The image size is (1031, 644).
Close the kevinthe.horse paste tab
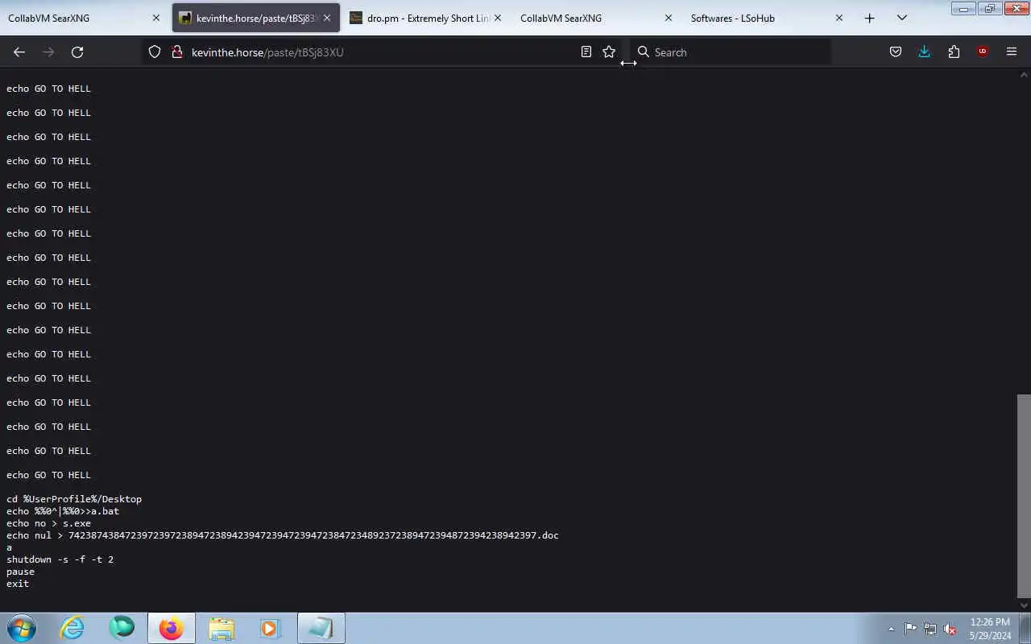pyautogui.click(x=327, y=18)
